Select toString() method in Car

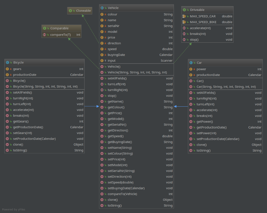[225, 151]
